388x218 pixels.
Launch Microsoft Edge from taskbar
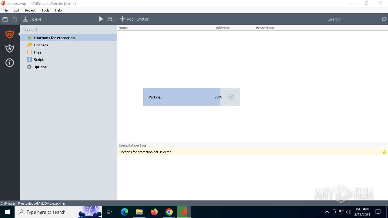(x=125, y=212)
